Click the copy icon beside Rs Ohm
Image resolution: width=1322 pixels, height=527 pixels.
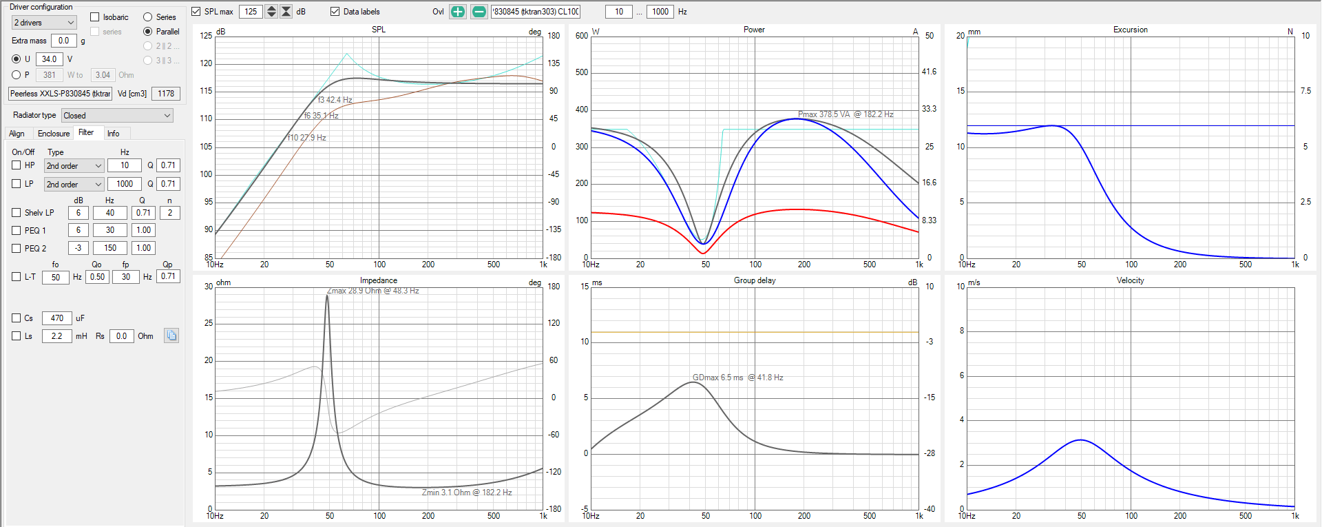pyautogui.click(x=171, y=335)
